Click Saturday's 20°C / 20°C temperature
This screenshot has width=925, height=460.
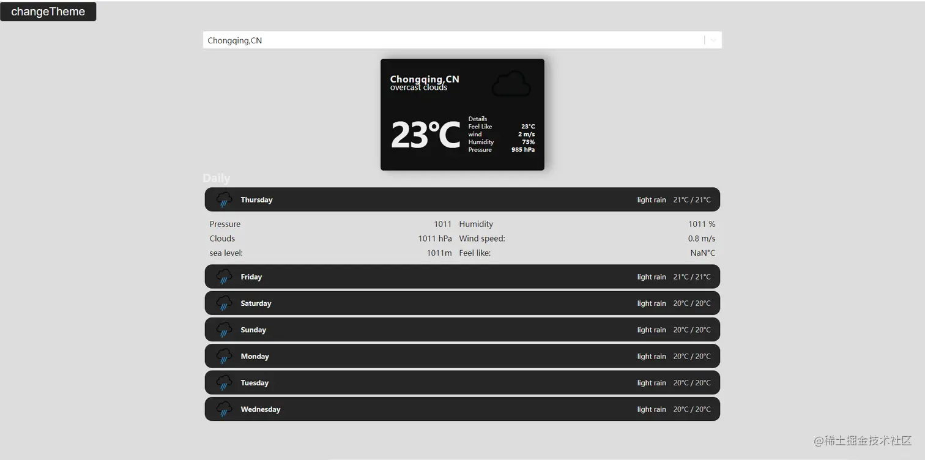(x=692, y=303)
